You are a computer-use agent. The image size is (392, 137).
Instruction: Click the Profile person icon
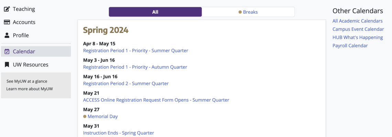pos(7,35)
